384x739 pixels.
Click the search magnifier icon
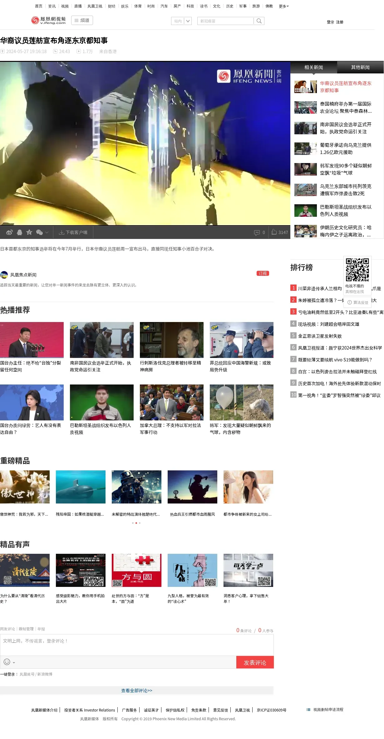pos(259,21)
